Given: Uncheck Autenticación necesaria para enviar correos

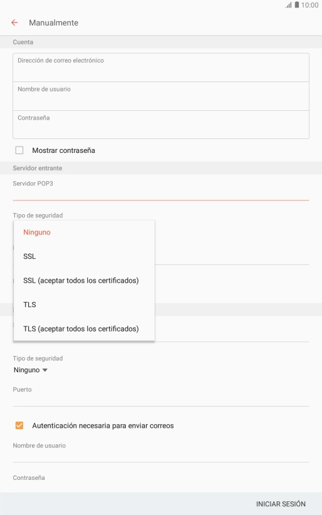Looking at the screenshot, I should (19, 425).
